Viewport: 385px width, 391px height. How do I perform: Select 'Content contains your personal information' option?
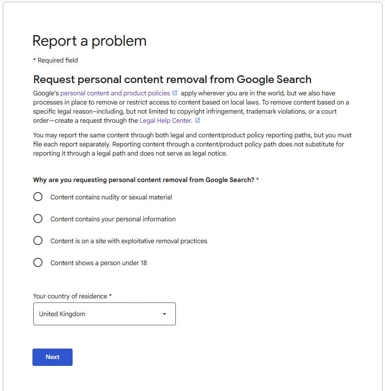[38, 219]
